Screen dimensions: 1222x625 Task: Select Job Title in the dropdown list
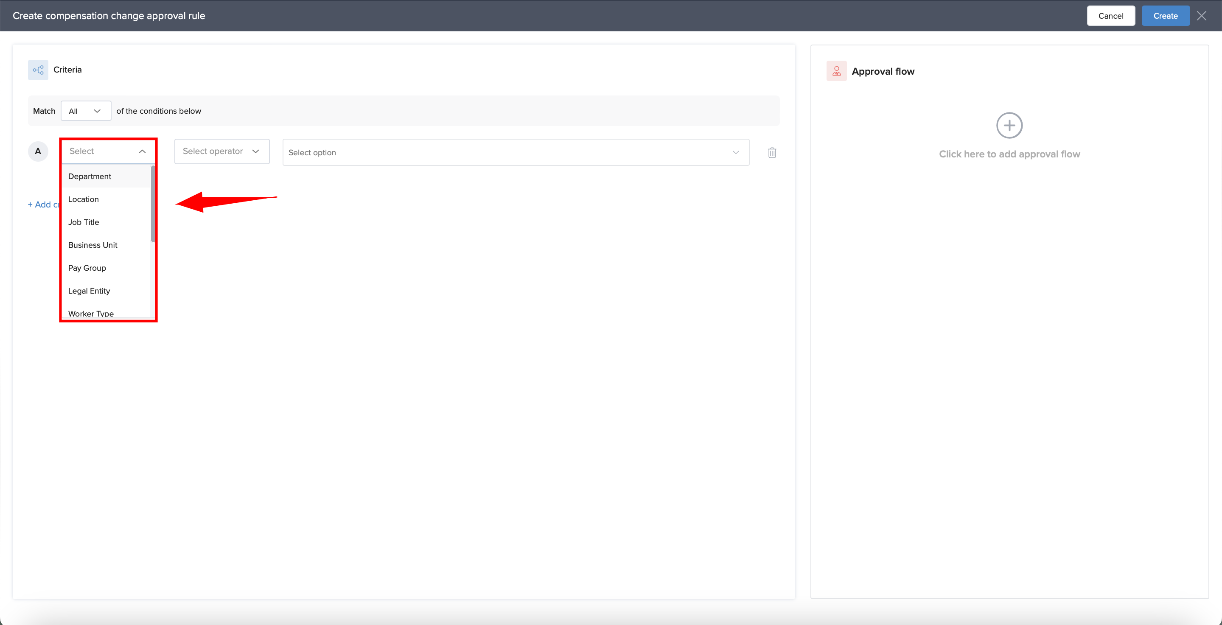click(84, 222)
